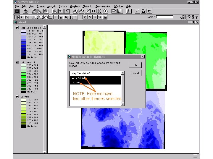
Task: Toggle Map Calculation 1 theme visibility checkbox
Action: point(17,28)
